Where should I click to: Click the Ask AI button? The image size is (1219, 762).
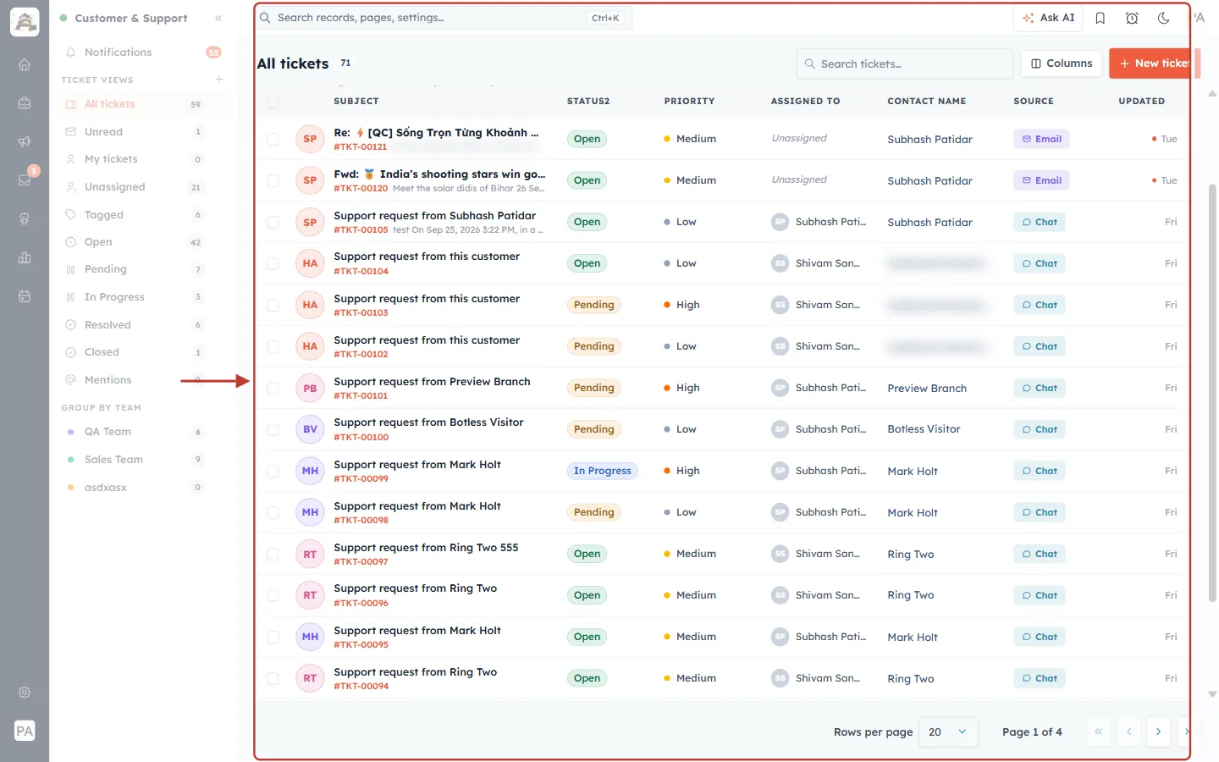(1048, 18)
